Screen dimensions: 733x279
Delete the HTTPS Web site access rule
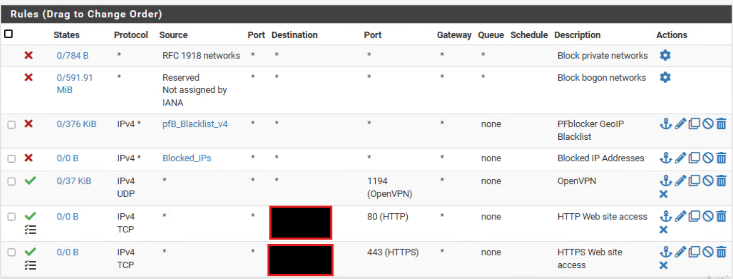click(x=721, y=252)
